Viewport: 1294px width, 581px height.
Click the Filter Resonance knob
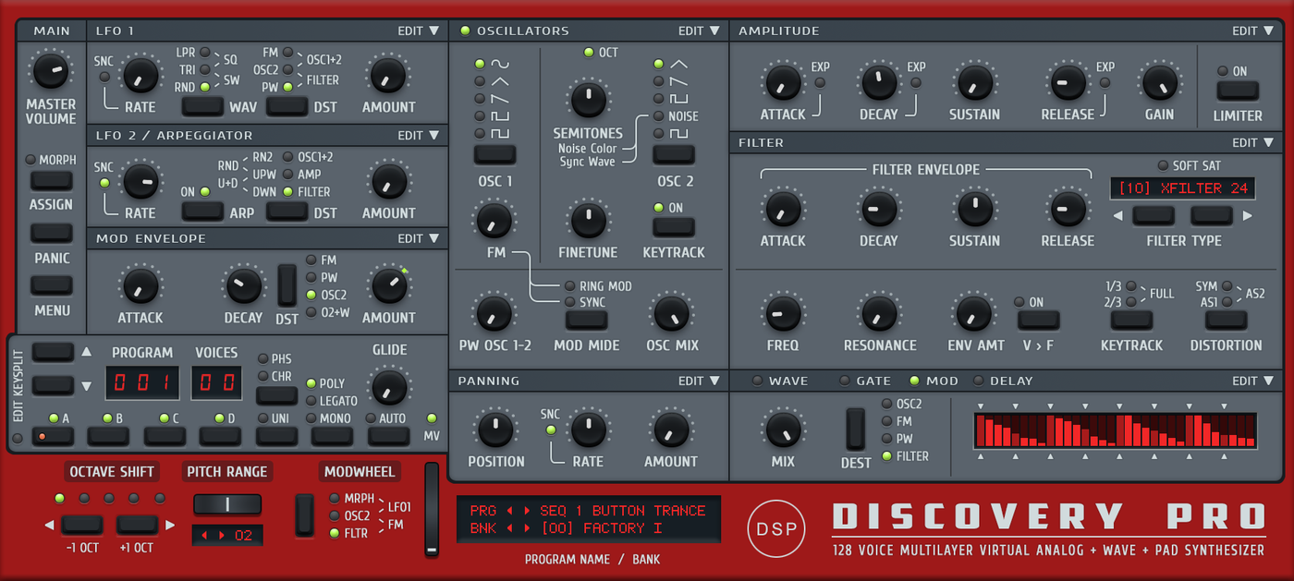click(880, 313)
